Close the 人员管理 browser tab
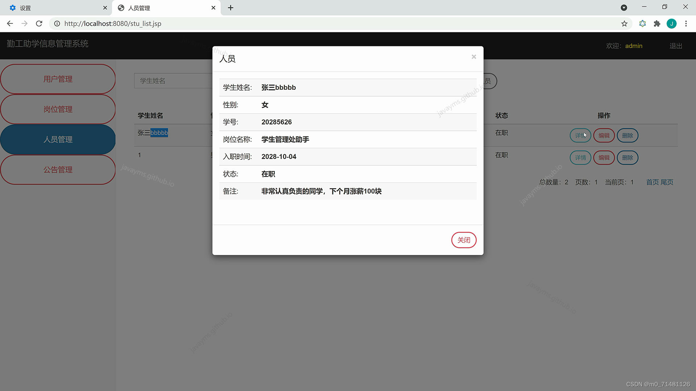Screen dimensions: 696x391 coord(213,8)
